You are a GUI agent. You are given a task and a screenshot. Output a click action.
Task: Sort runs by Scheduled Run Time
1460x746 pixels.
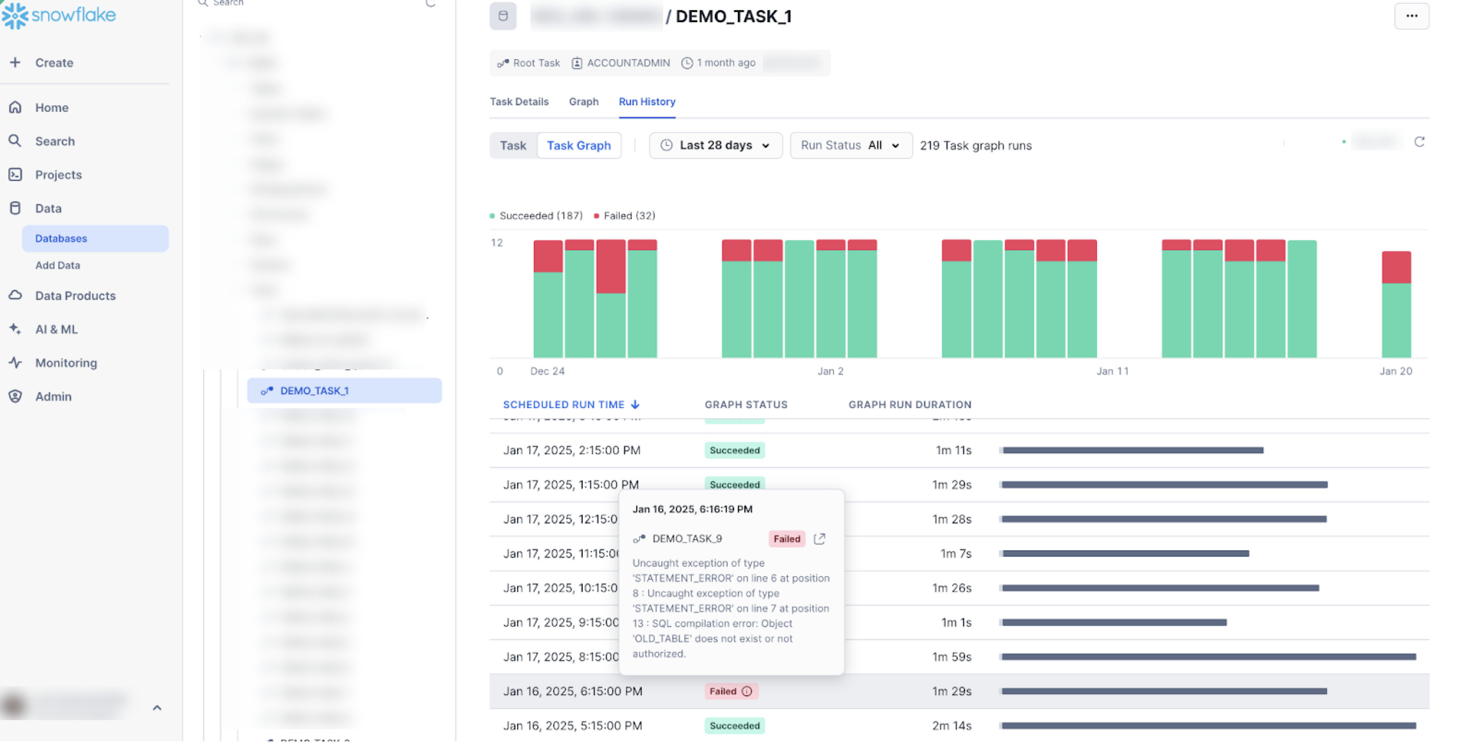(570, 404)
